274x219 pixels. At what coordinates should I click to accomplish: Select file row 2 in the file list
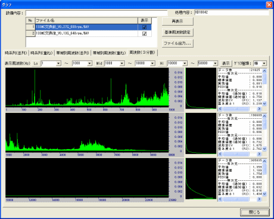click(89, 33)
